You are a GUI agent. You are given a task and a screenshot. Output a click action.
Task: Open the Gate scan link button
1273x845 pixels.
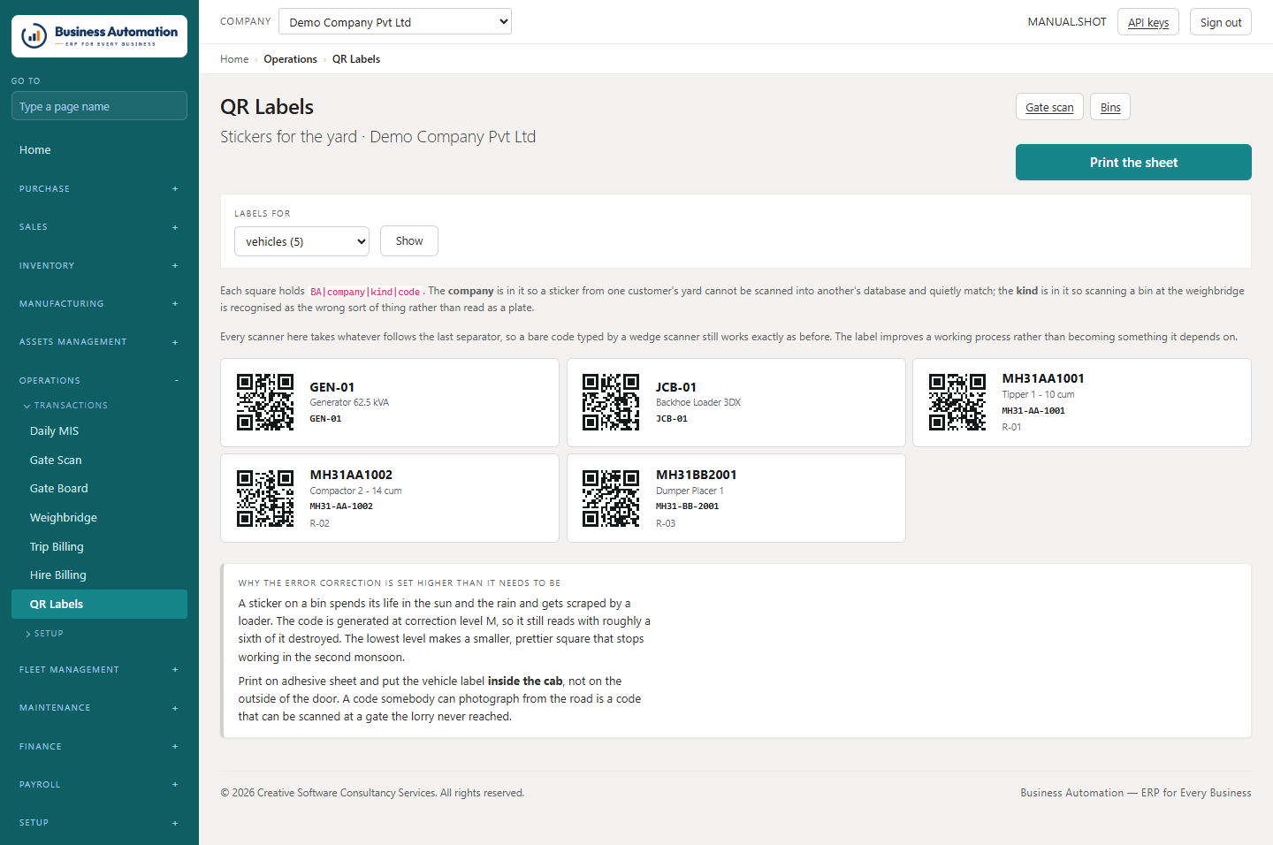(x=1049, y=107)
